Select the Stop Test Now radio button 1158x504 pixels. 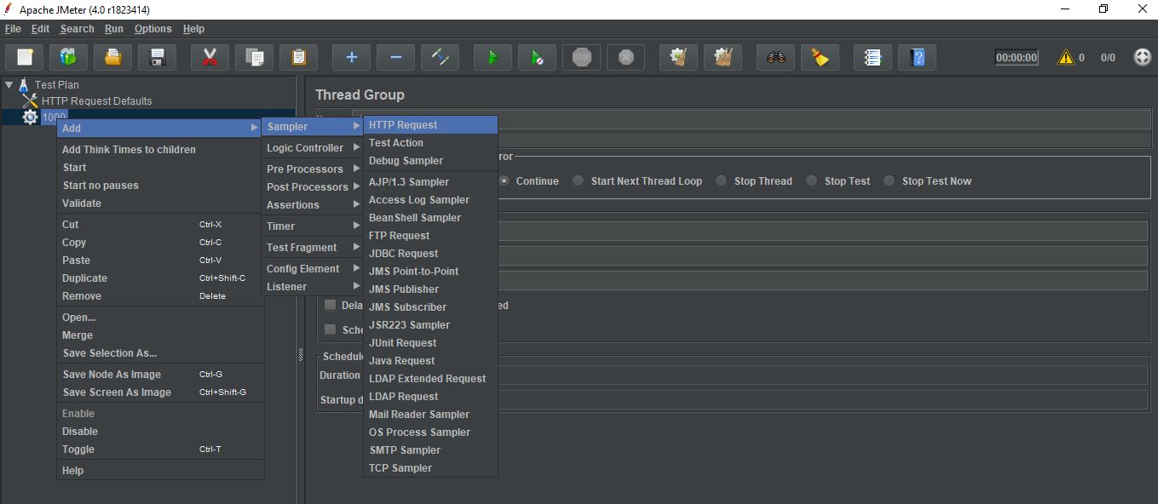[x=890, y=181]
